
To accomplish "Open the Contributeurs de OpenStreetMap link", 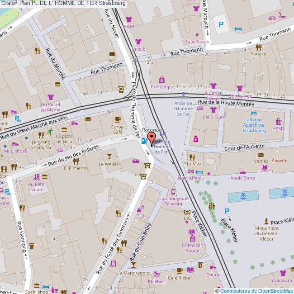I will point(256,290).
